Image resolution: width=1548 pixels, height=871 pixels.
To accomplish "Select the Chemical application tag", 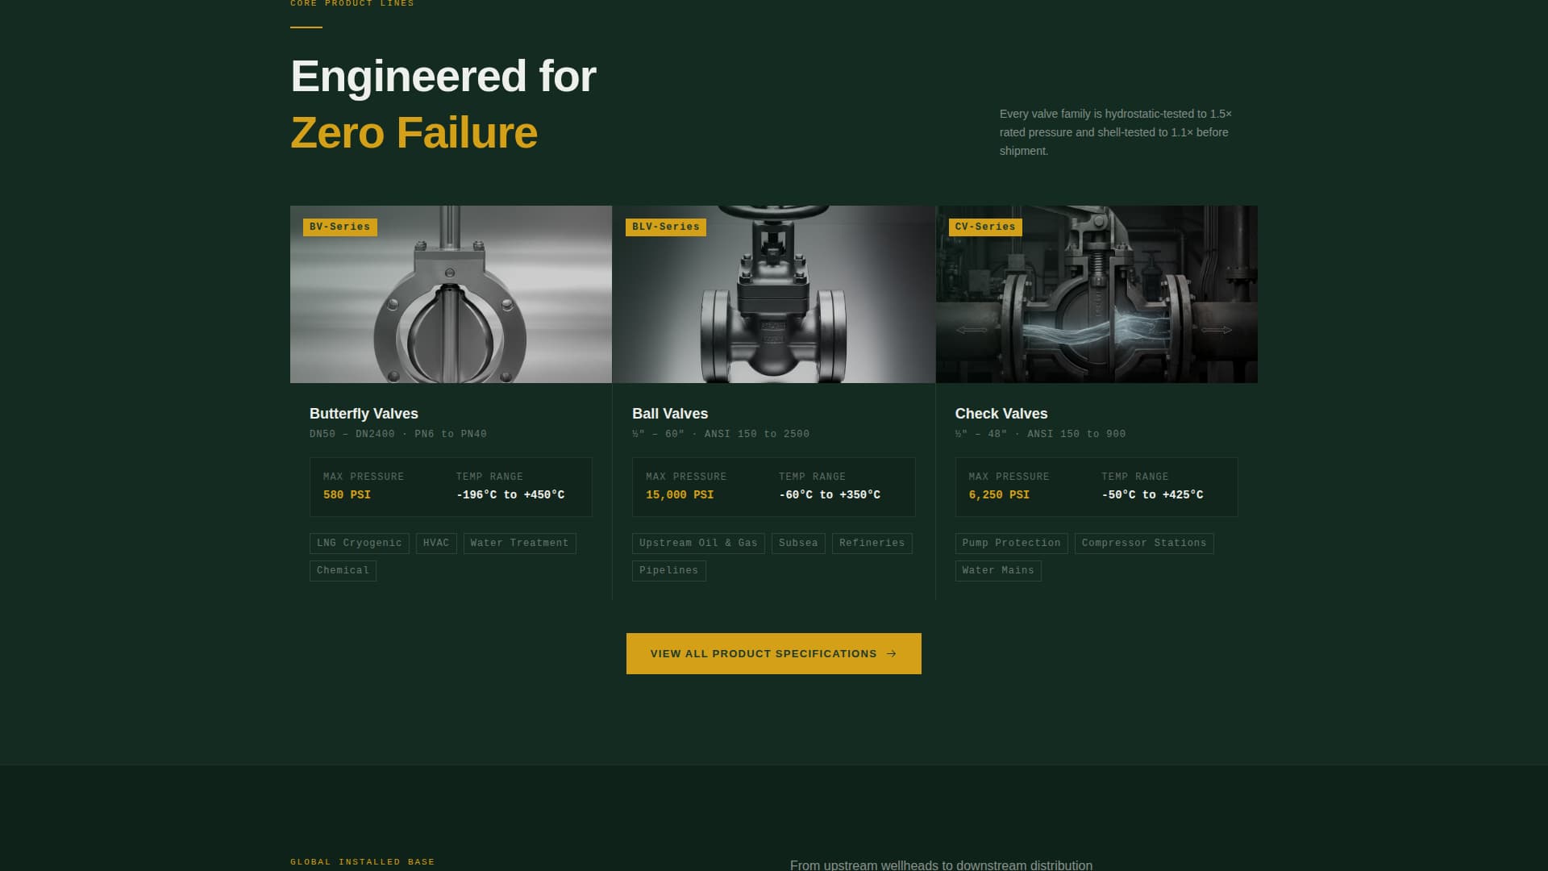I will 343,570.
